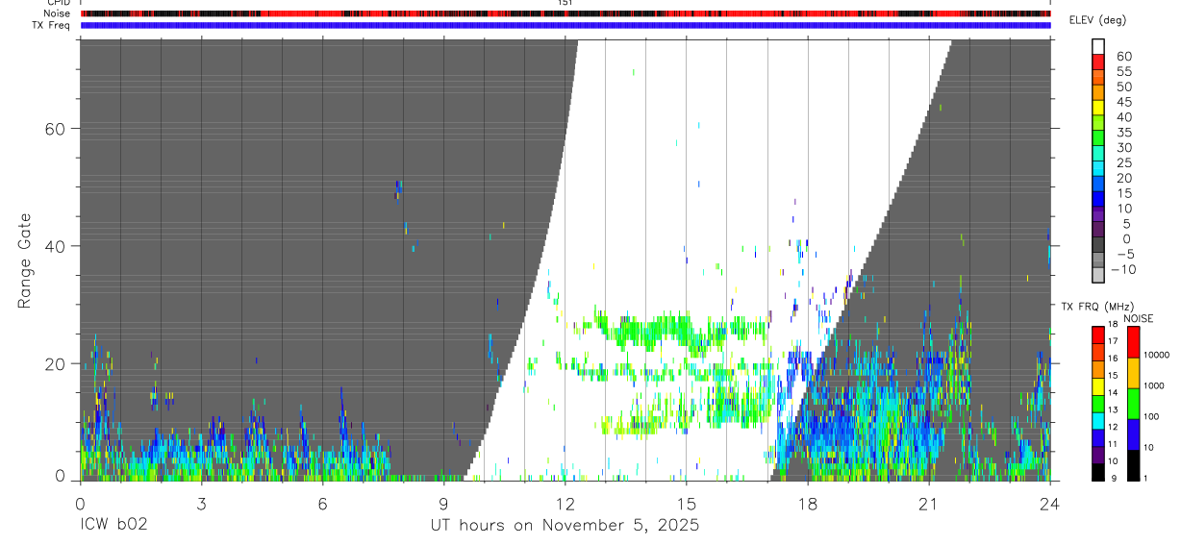Screen dimensions: 1181x545
Task: Click the 'Noise' row label at top left
Action: (x=57, y=13)
